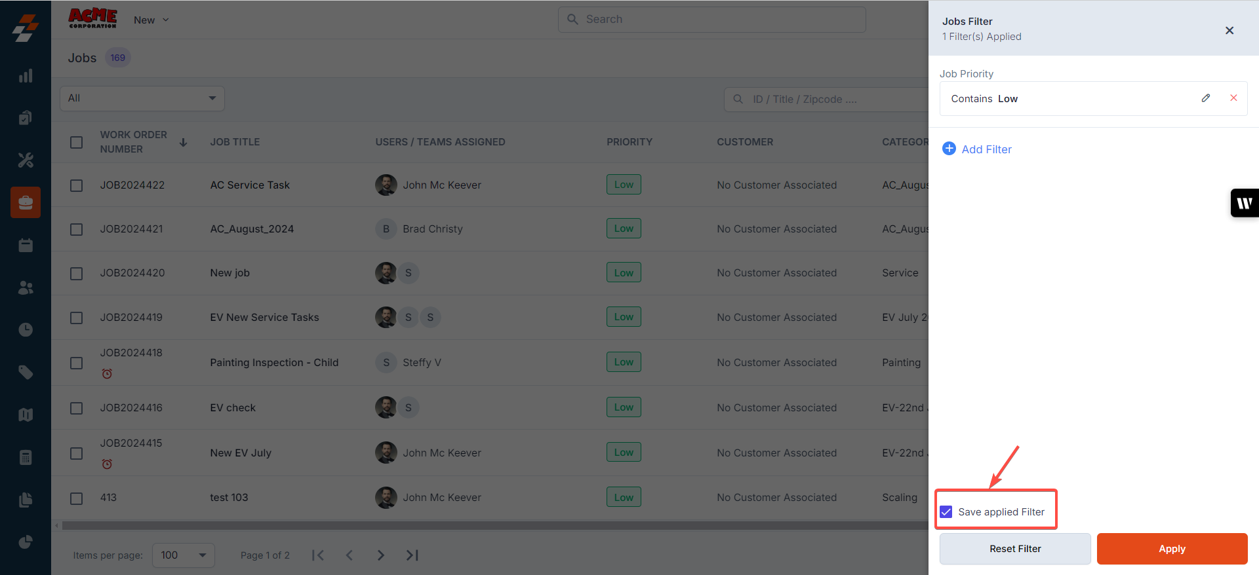The width and height of the screenshot is (1259, 575).
Task: Select checkbox for JOB2024422 row
Action: (77, 185)
